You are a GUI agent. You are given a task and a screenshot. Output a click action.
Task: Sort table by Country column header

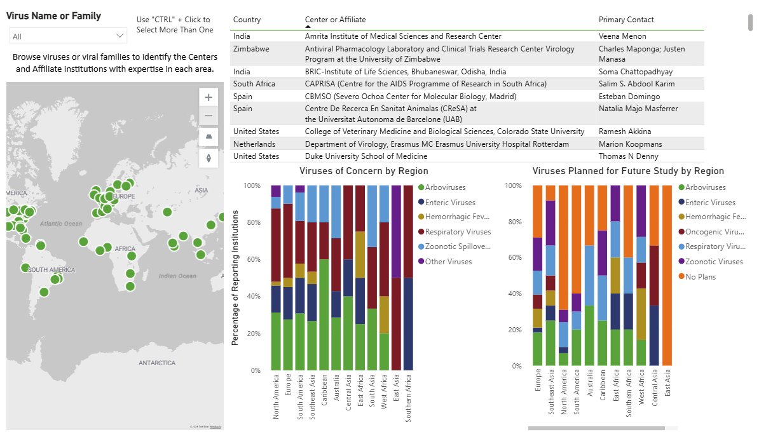pos(247,20)
